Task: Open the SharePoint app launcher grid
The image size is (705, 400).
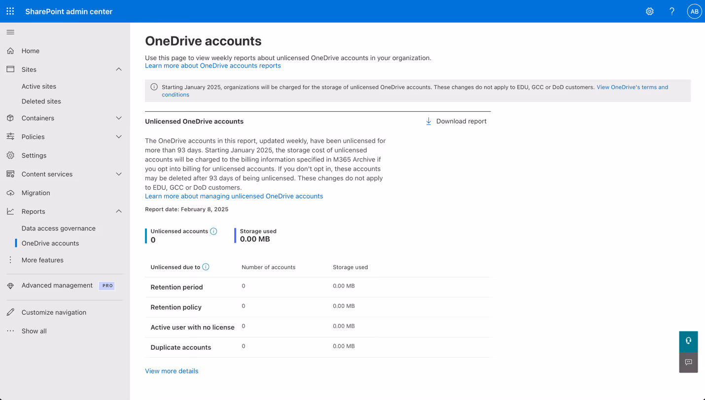Action: 10,11
